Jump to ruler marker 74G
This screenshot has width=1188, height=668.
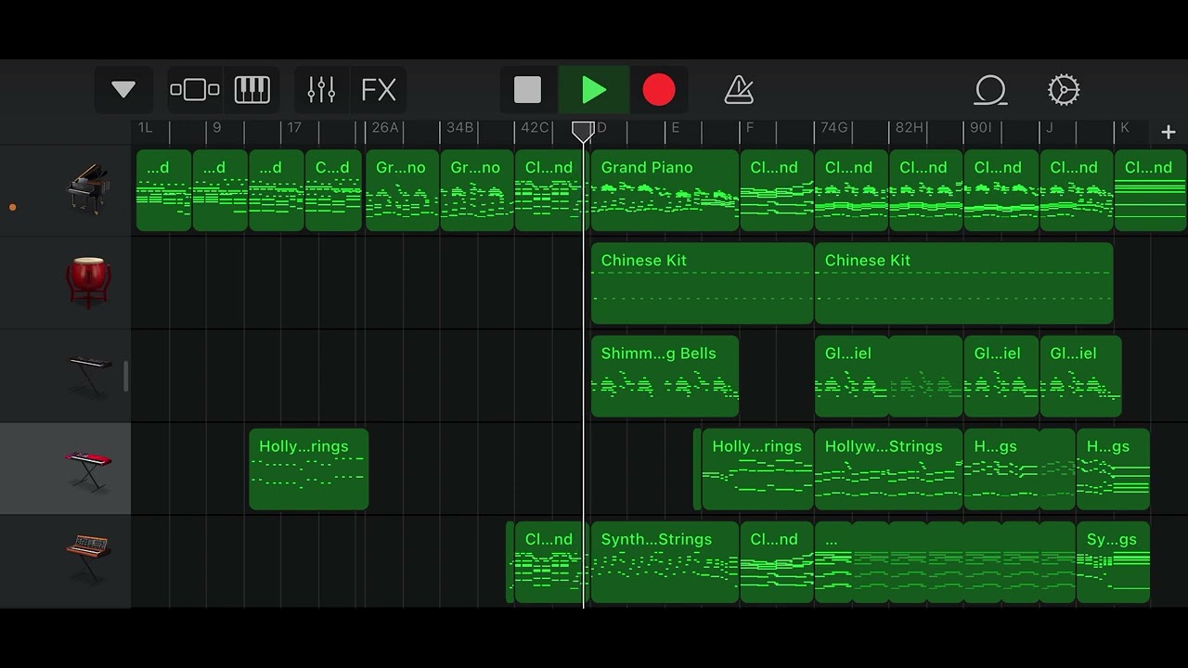pyautogui.click(x=833, y=128)
